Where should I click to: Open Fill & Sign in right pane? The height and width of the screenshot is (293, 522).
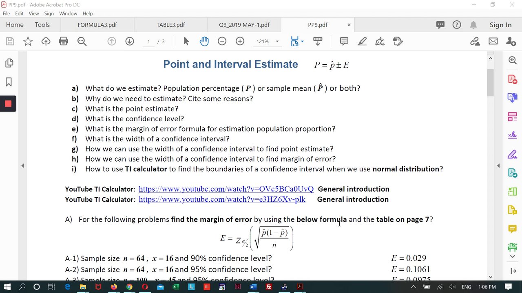click(x=513, y=154)
